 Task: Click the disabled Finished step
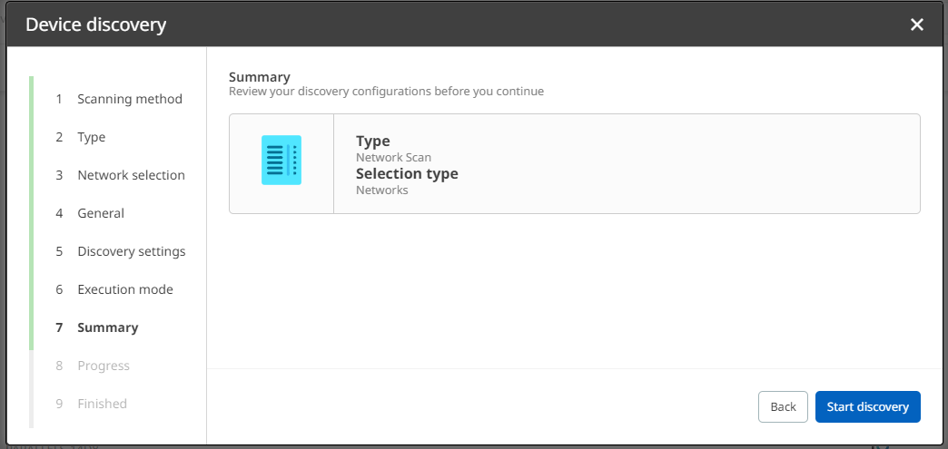[102, 404]
